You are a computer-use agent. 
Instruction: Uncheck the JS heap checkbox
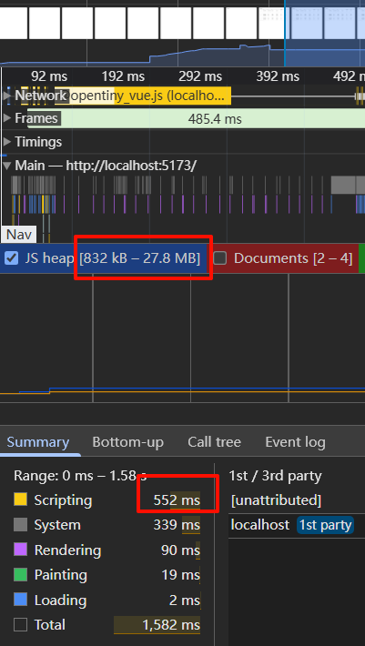click(12, 258)
